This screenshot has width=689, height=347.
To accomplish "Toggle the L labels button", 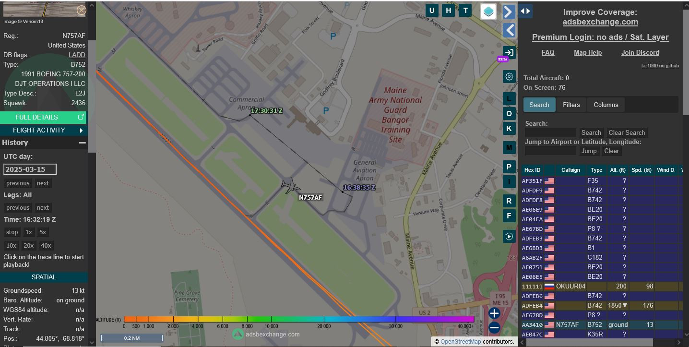I will (509, 99).
